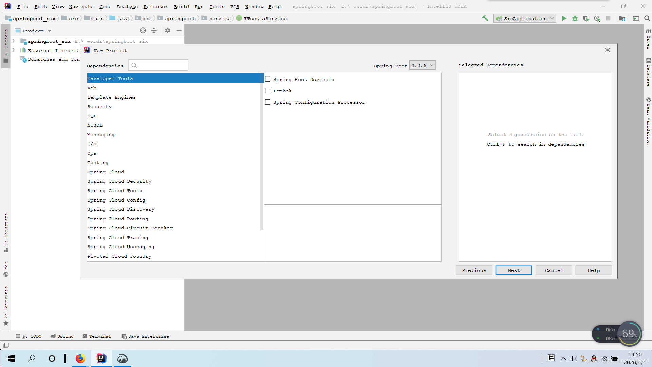652x367 pixels.
Task: Select Spring Cloud Discovery category
Action: 173,209
